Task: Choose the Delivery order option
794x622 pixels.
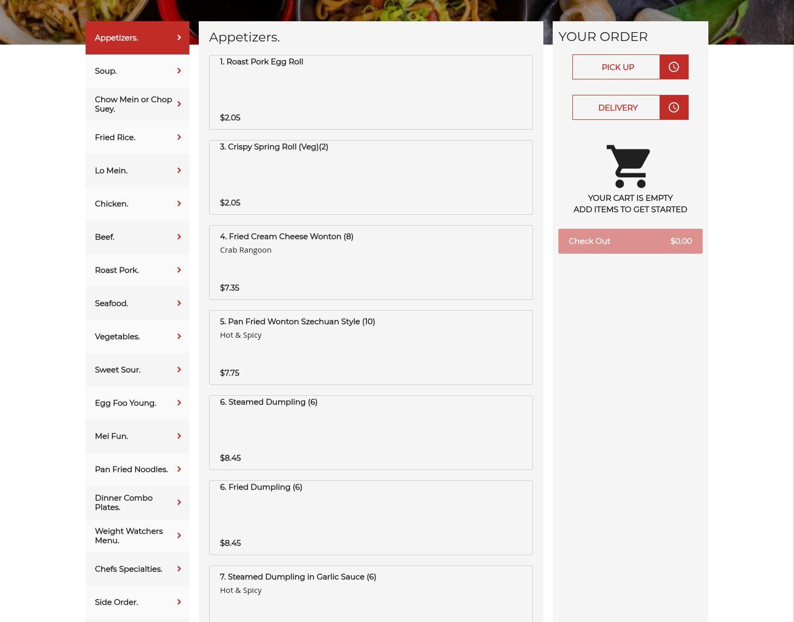Action: [x=616, y=107]
